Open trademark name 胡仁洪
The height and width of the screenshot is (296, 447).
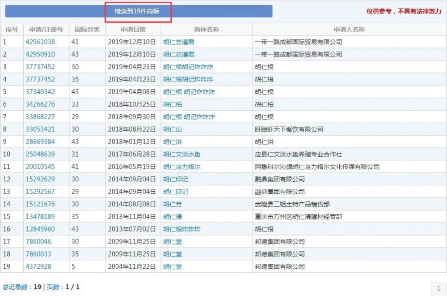click(173, 142)
